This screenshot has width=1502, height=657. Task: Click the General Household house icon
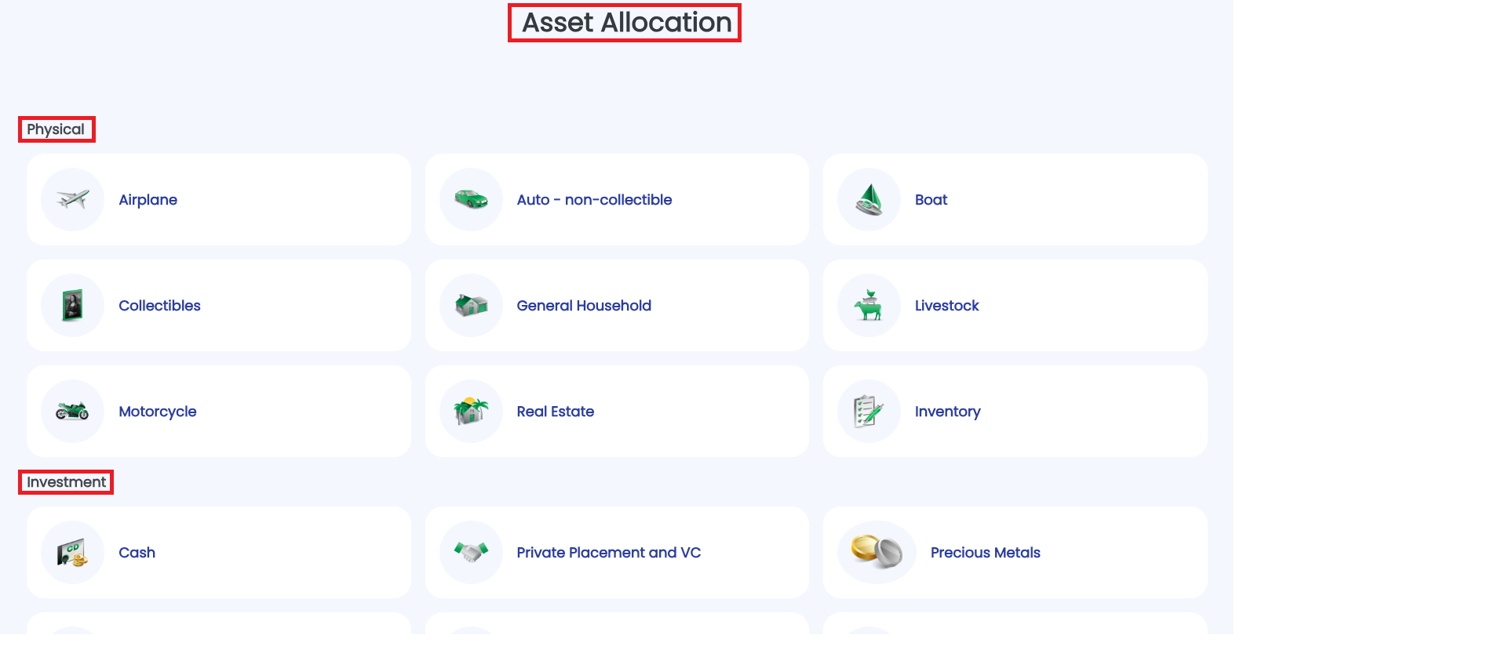tap(471, 306)
